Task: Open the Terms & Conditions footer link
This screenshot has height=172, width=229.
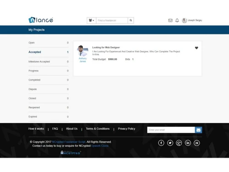Action: [x=98, y=129]
